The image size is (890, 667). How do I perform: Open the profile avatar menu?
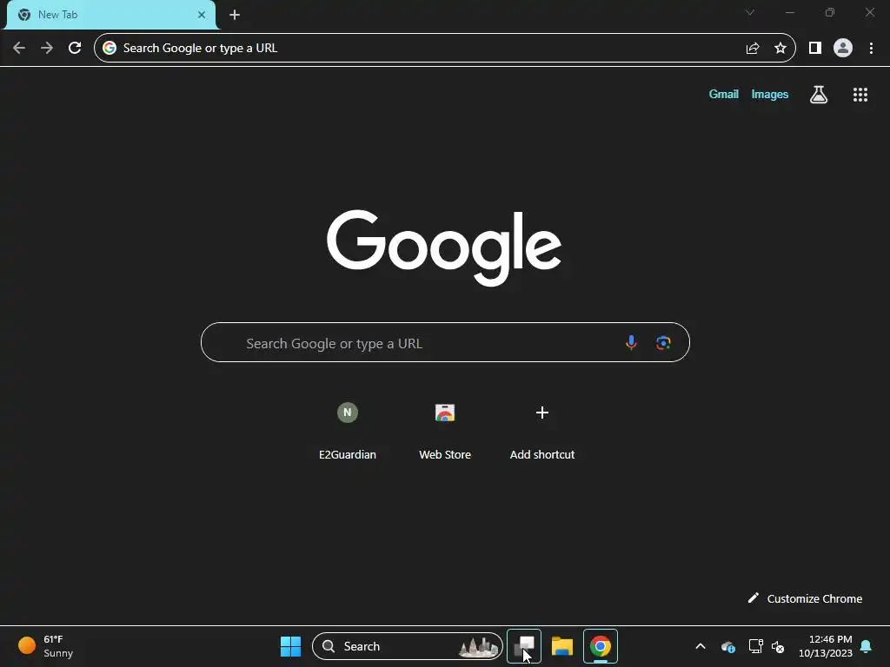coord(843,49)
